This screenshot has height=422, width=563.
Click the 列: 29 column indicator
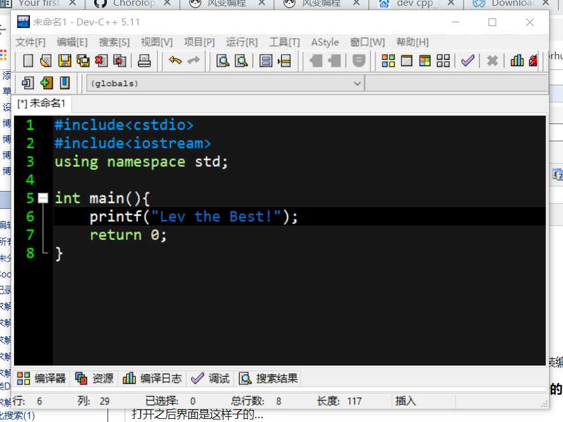tap(94, 401)
